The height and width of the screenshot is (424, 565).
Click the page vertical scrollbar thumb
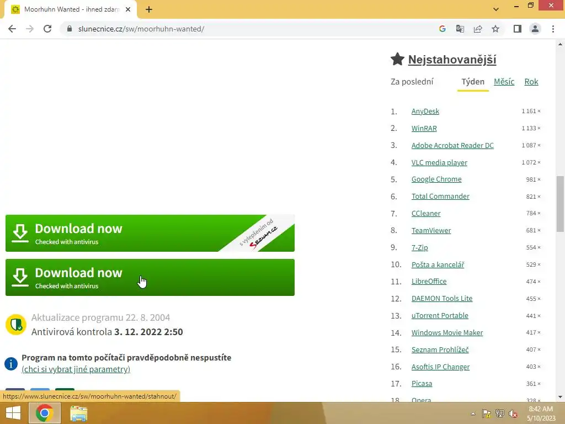[x=560, y=204]
